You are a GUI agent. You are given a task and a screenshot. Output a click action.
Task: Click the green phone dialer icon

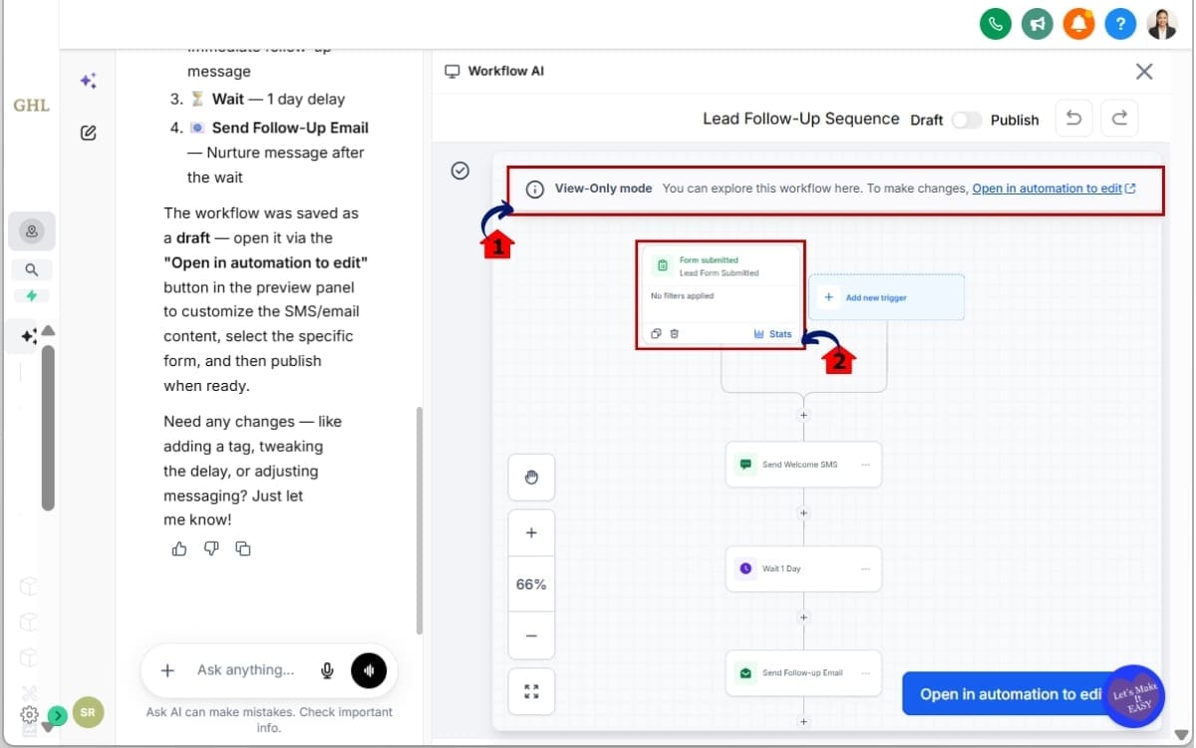[x=996, y=24]
